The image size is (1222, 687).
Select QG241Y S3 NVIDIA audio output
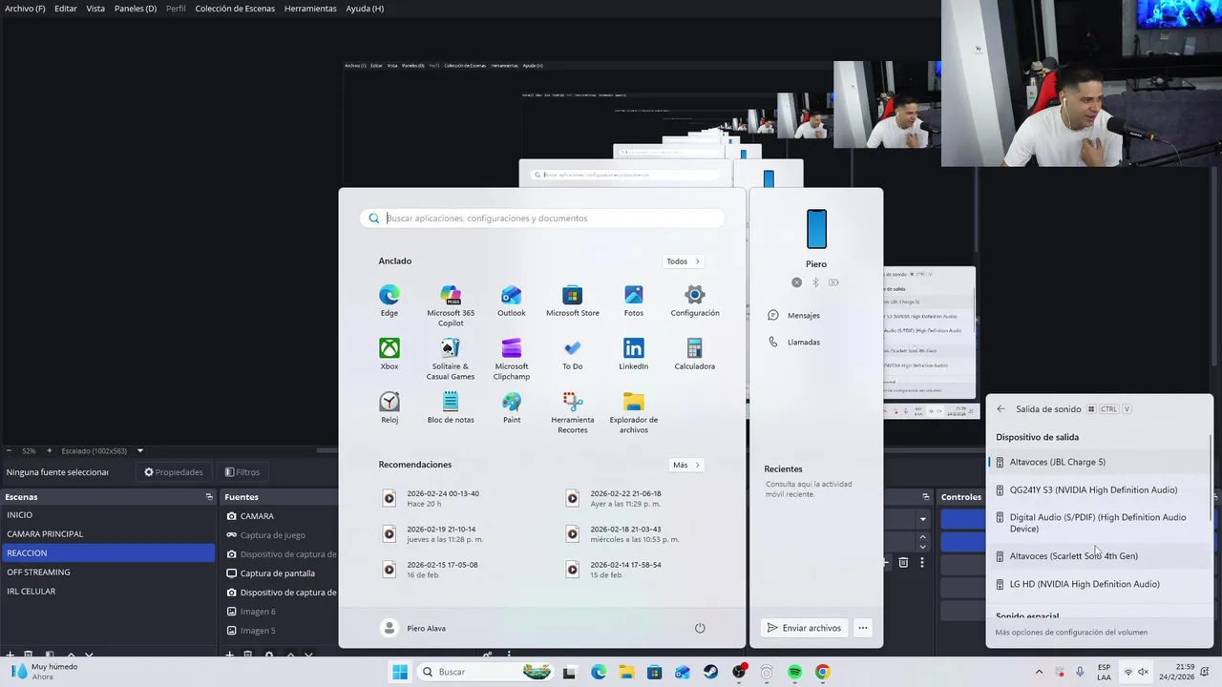pyautogui.click(x=1098, y=489)
